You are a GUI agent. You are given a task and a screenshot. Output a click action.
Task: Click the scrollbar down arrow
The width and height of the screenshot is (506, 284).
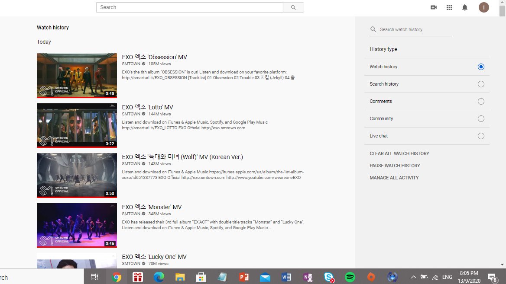(502, 265)
